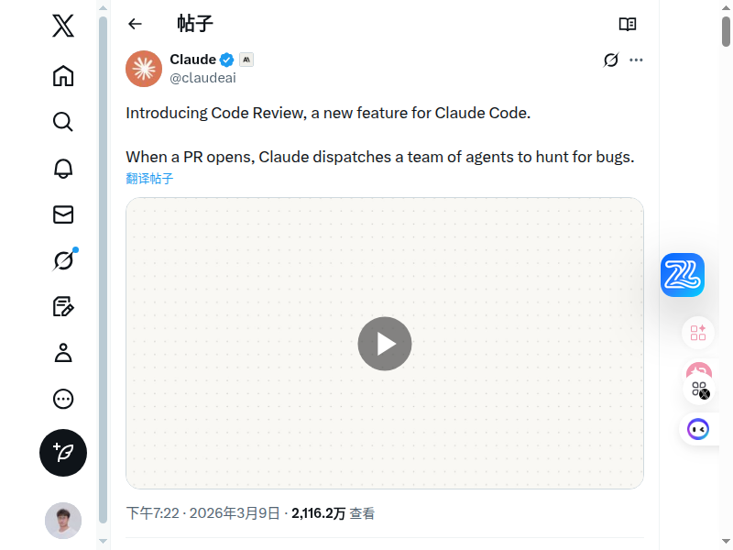
Task: Open the circled three-dot more menu in sidebar
Action: pos(63,399)
